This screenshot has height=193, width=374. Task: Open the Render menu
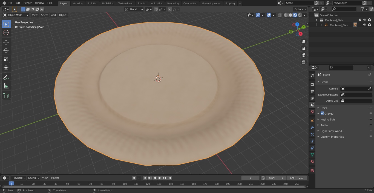(x=27, y=3)
